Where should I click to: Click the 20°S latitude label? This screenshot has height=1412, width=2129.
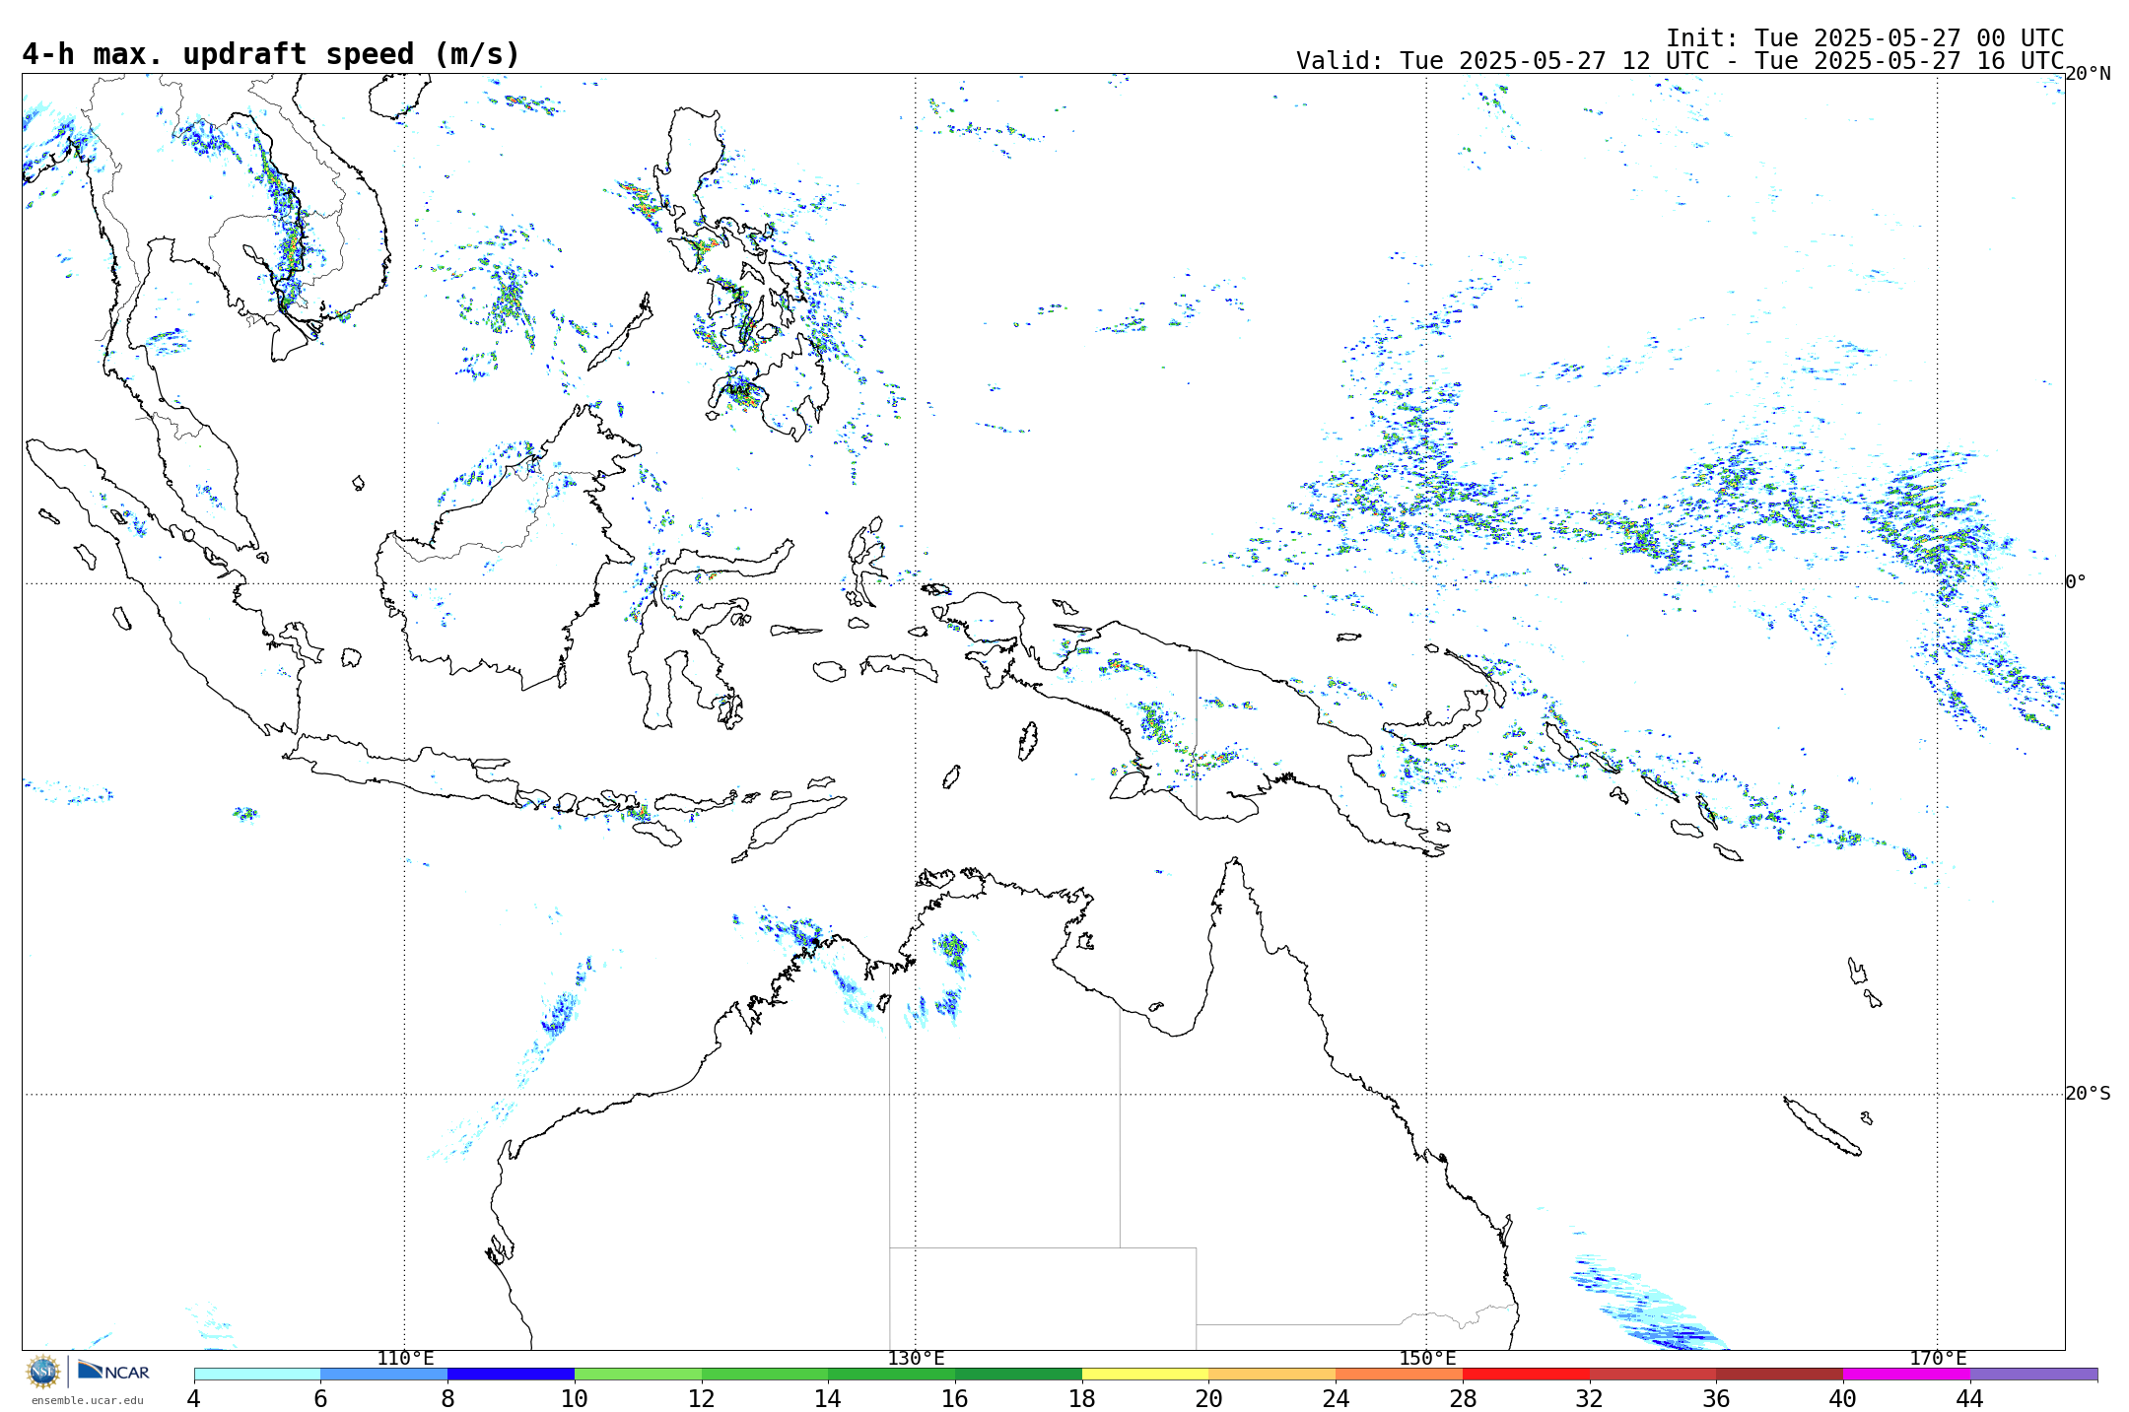point(2088,1094)
